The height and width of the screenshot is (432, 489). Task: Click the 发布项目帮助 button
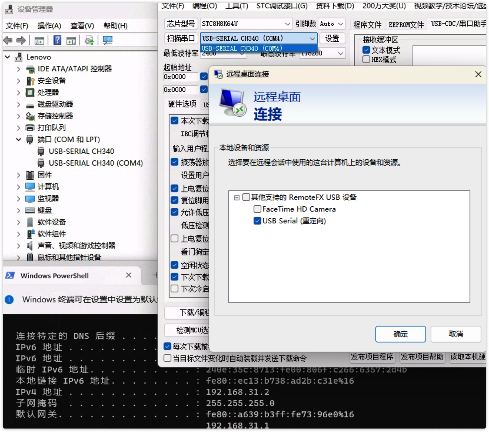[x=422, y=357]
